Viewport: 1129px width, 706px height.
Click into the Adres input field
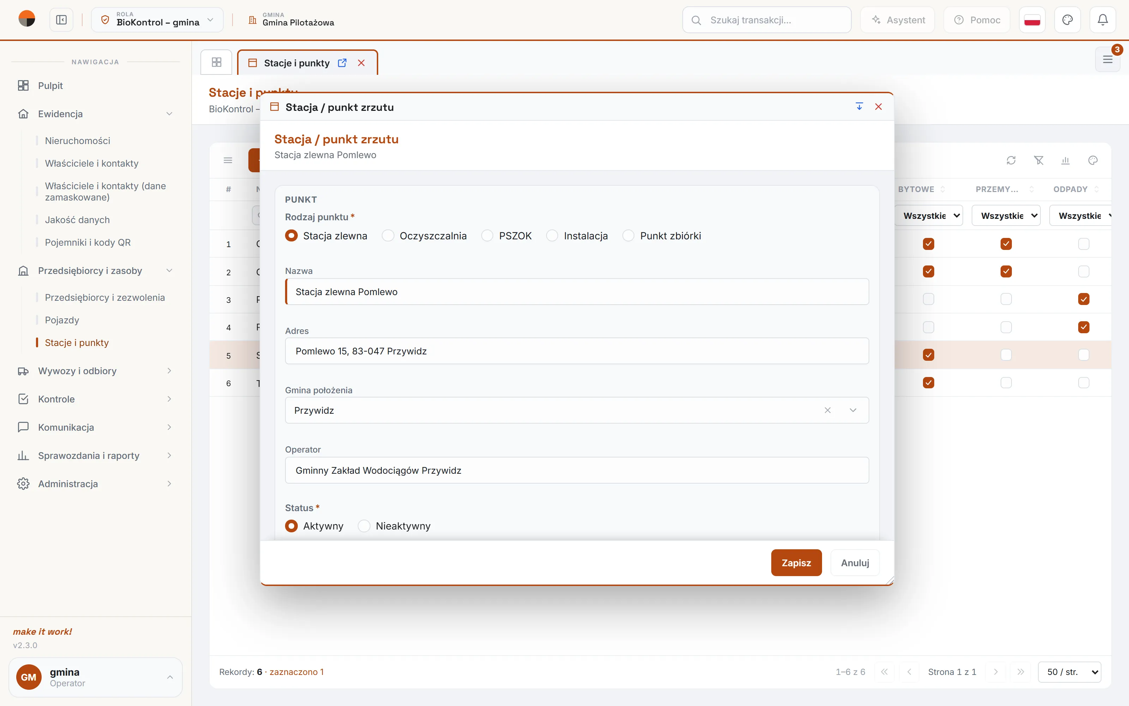pos(576,351)
